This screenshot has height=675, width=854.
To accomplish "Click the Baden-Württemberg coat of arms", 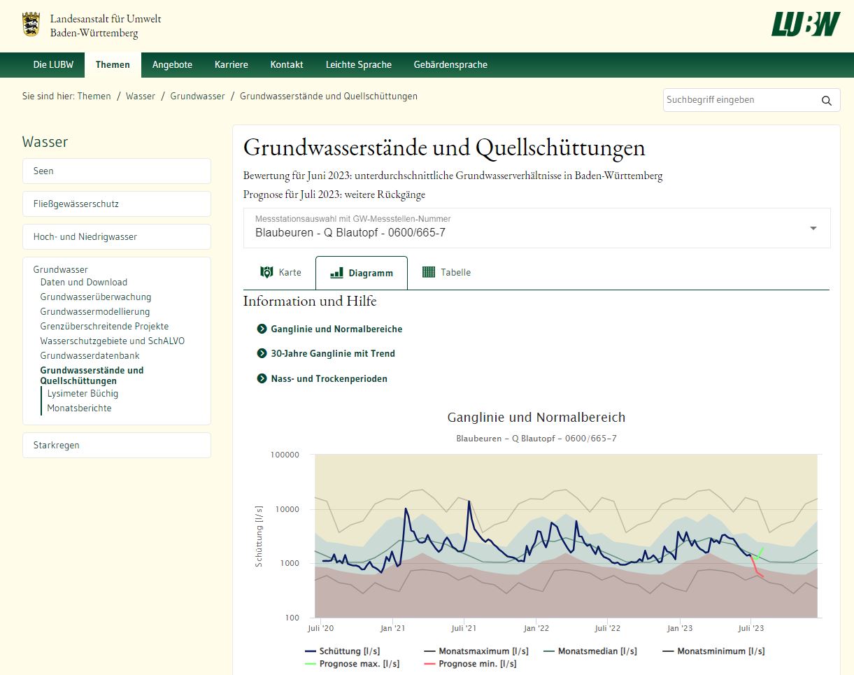I will (31, 24).
